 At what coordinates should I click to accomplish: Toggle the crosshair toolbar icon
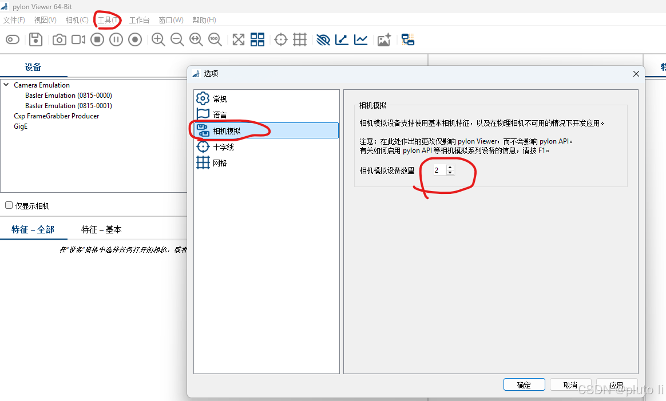tap(281, 40)
